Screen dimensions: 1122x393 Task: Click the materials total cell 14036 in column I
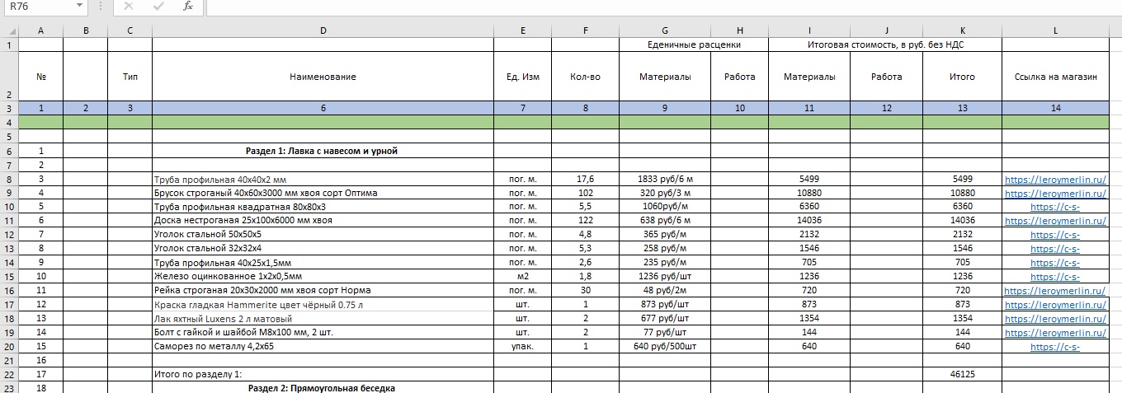point(809,221)
